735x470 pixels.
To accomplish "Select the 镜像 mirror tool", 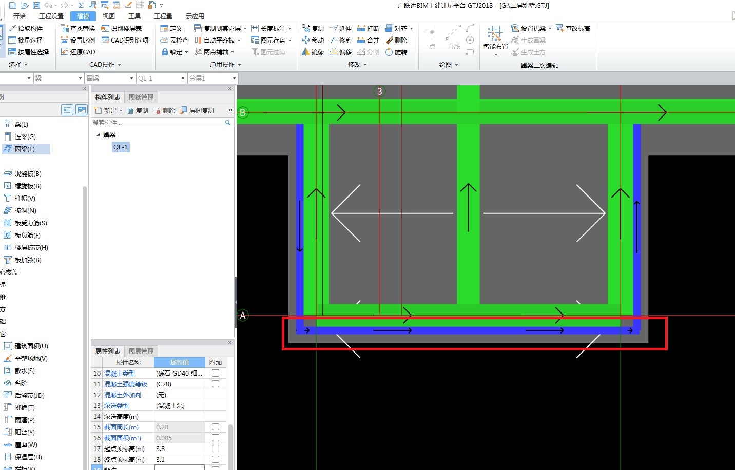I will point(313,52).
